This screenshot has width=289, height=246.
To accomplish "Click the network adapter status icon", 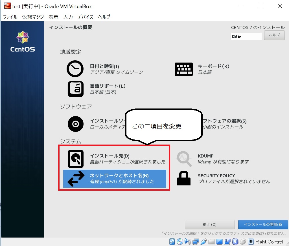I will tap(196, 241).
